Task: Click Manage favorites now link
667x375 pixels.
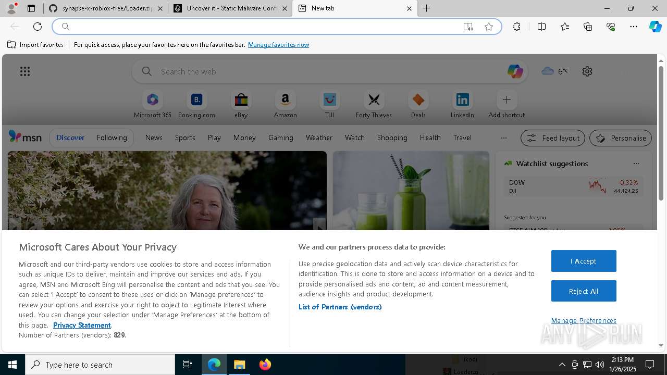Action: coord(278,45)
